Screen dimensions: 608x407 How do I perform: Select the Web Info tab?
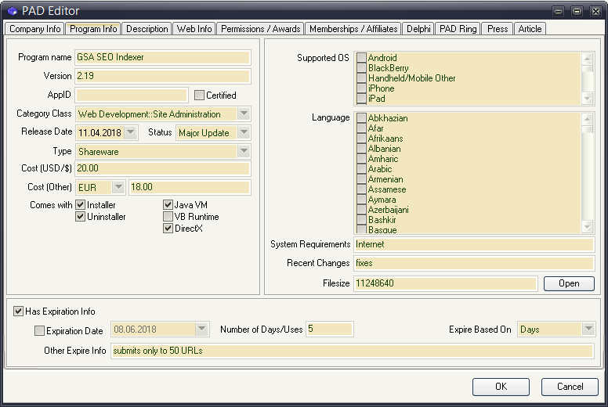coord(194,29)
